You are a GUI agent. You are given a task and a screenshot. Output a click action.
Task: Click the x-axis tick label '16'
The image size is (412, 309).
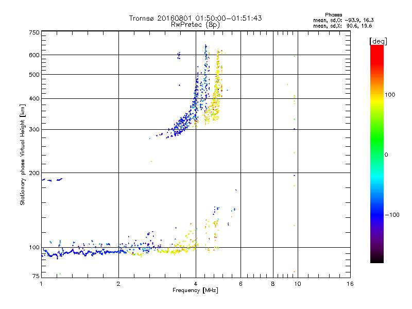(x=350, y=284)
